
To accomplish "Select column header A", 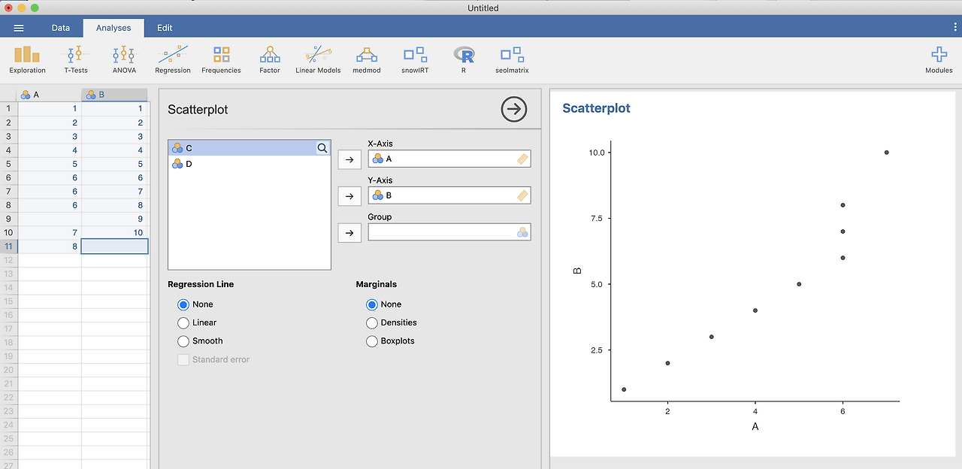I will click(x=49, y=95).
